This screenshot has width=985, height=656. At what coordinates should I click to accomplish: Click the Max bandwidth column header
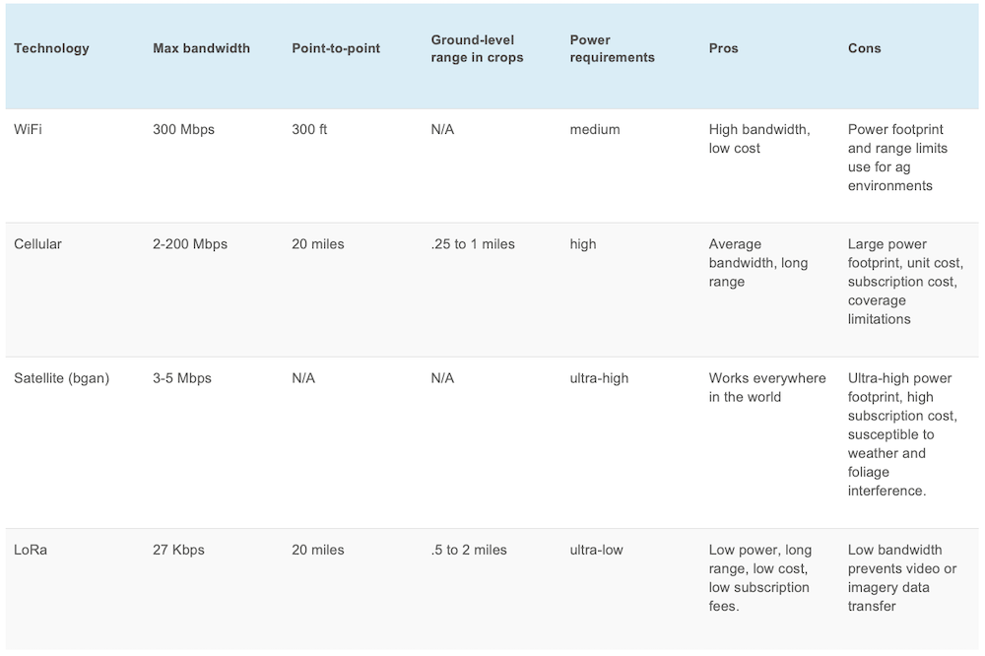click(x=201, y=48)
